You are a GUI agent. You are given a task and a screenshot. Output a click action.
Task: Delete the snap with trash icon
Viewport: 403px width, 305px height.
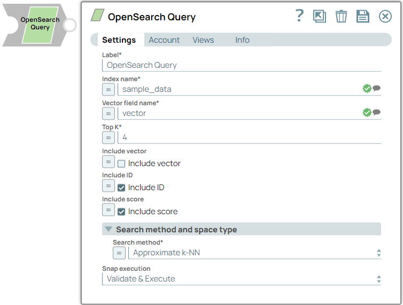click(x=342, y=17)
